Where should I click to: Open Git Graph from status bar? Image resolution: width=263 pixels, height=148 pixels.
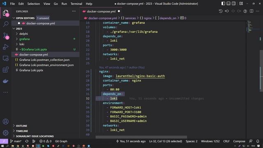[x=61, y=141]
